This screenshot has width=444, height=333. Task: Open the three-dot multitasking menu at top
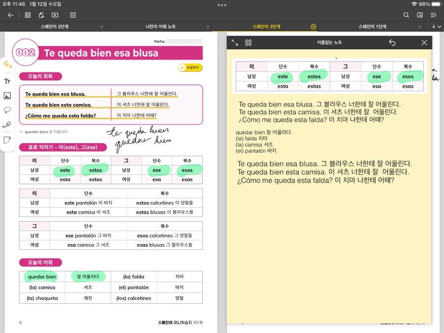click(x=222, y=5)
